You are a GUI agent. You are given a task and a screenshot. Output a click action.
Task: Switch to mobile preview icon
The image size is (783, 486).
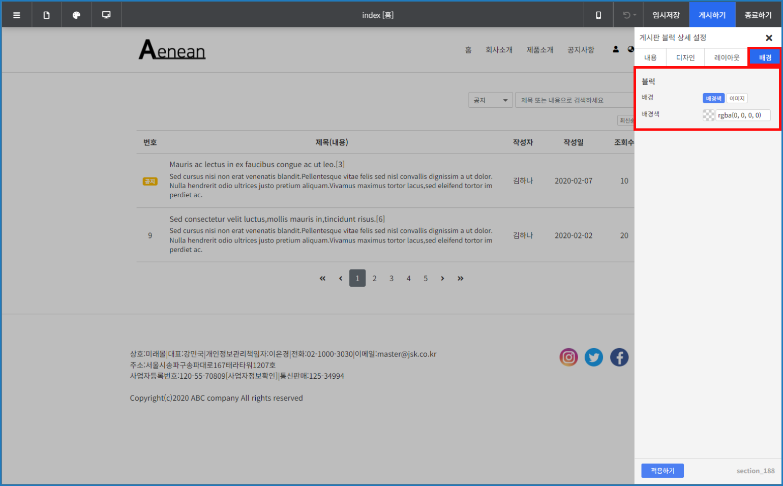598,15
